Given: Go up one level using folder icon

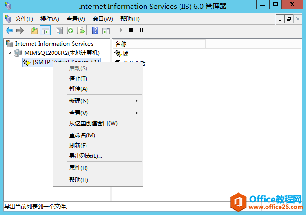Looking at the screenshot, I should pos(34,30).
